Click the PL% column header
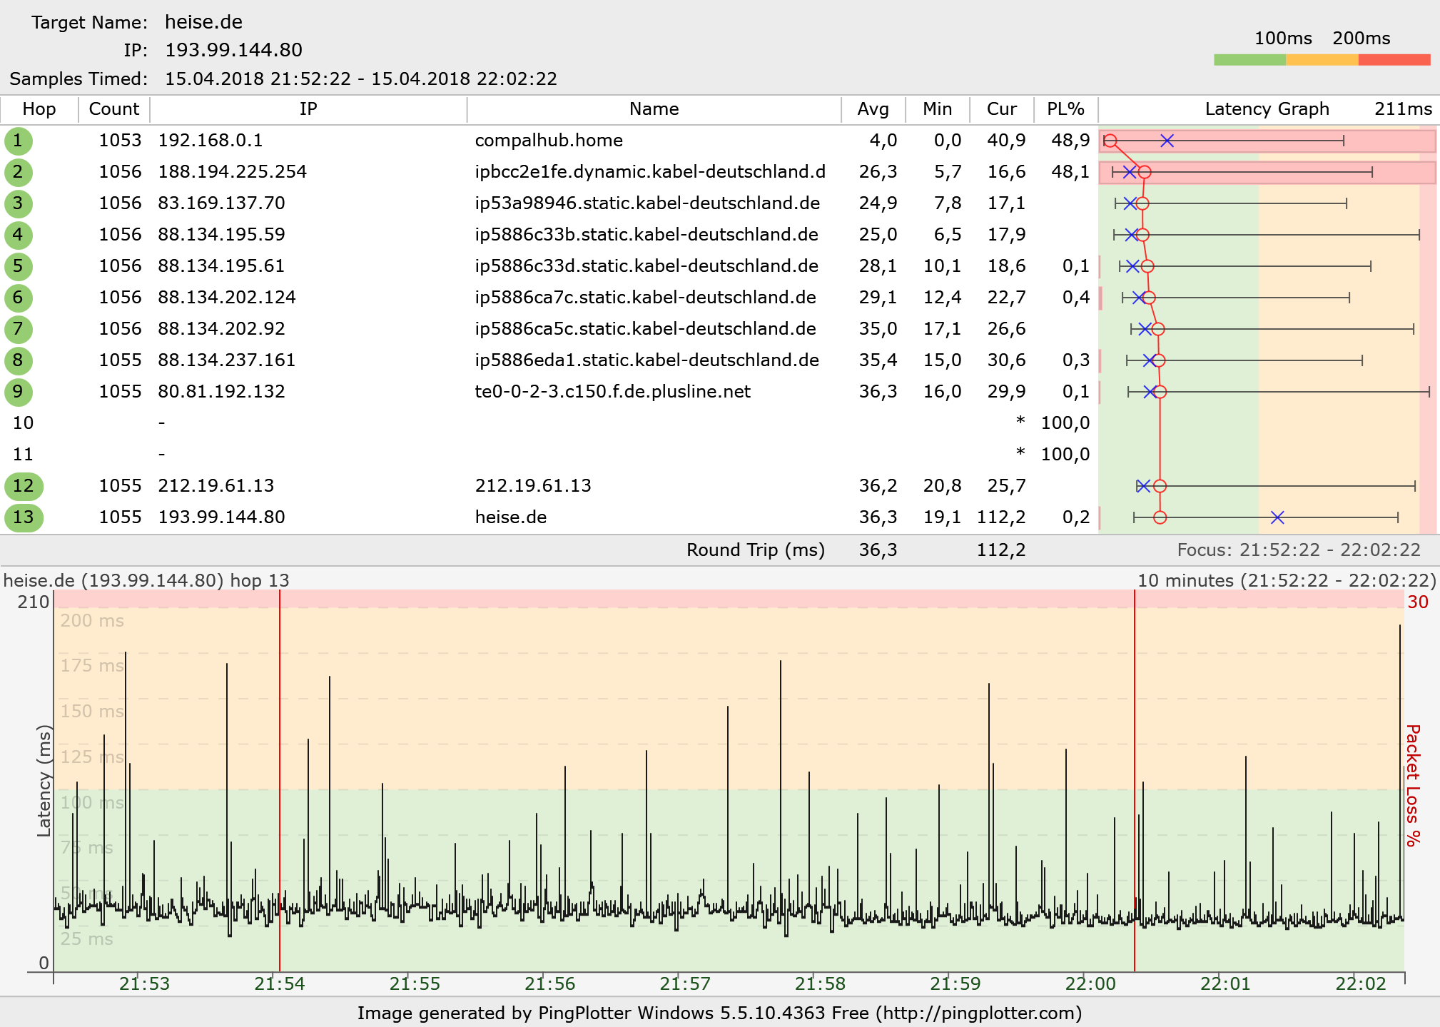Screen dimensions: 1440x1027 click(x=1065, y=109)
